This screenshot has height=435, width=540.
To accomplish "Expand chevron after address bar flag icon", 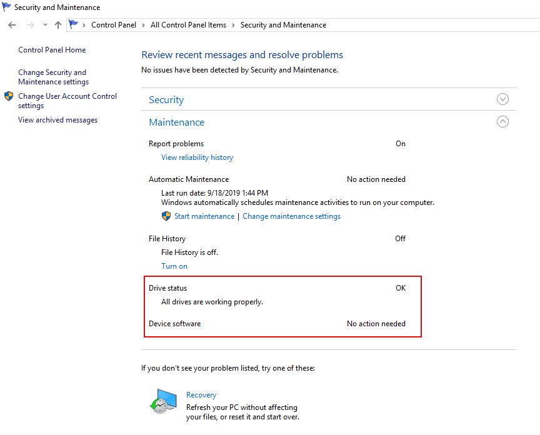I will [84, 25].
